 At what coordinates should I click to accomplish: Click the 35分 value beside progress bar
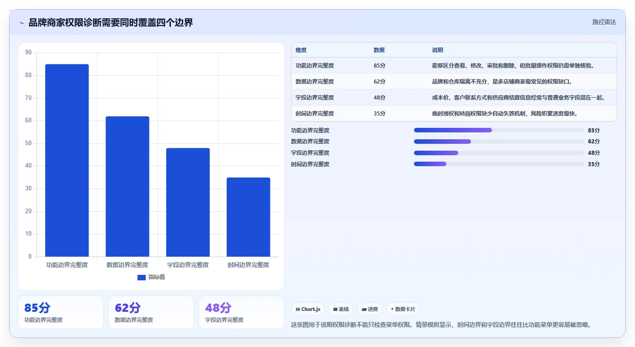coord(594,164)
